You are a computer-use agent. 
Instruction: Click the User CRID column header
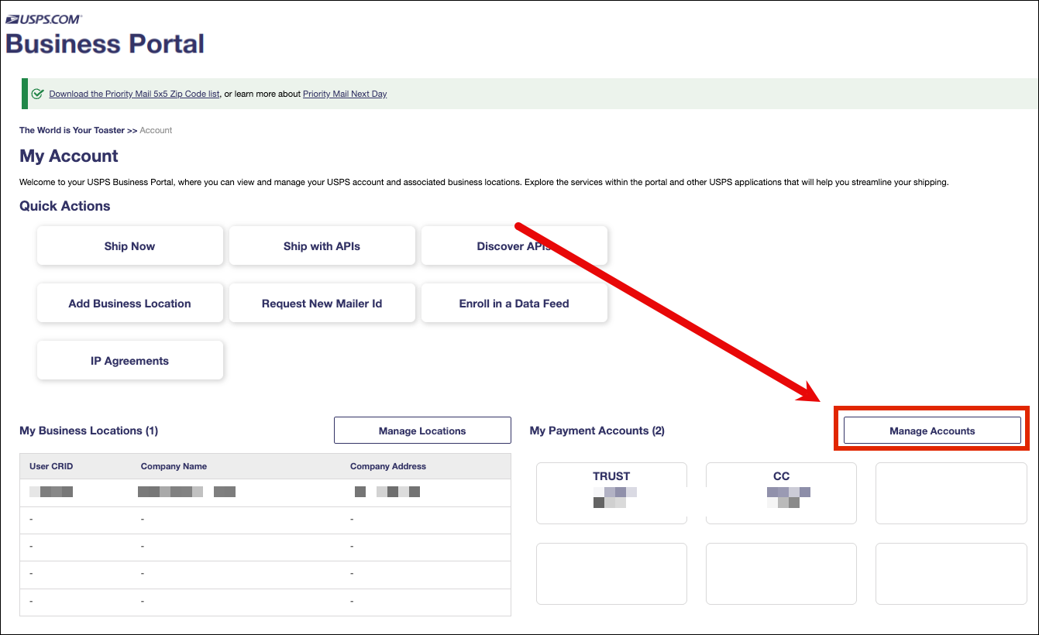51,466
